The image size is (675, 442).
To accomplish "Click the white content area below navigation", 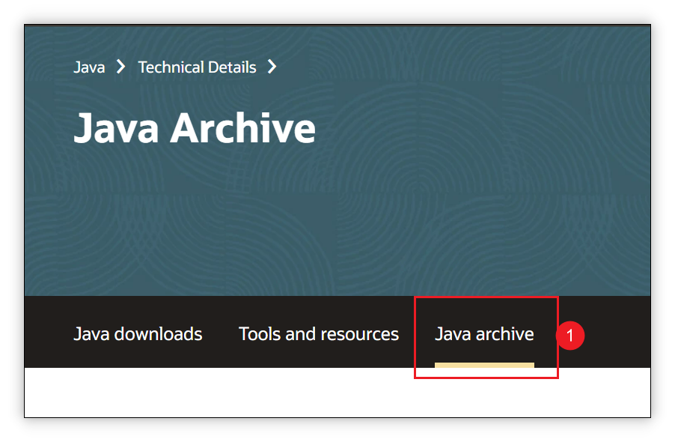I will (x=337, y=392).
